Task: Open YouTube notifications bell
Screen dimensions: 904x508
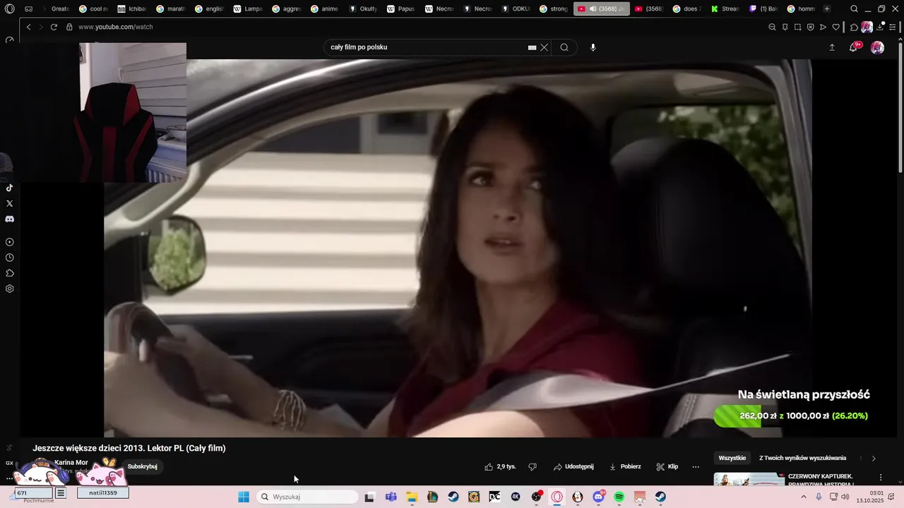Action: point(854,47)
